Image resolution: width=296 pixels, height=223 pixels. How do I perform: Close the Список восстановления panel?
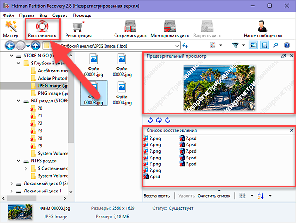292,130
